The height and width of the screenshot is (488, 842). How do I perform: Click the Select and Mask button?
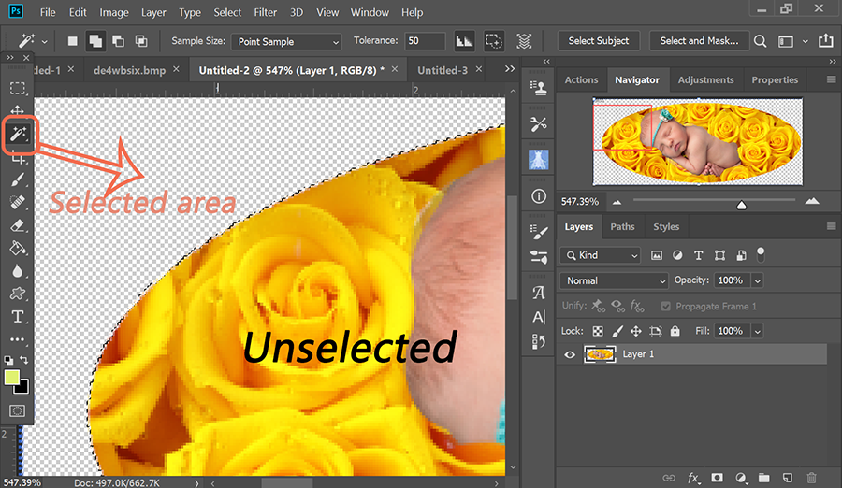point(699,41)
